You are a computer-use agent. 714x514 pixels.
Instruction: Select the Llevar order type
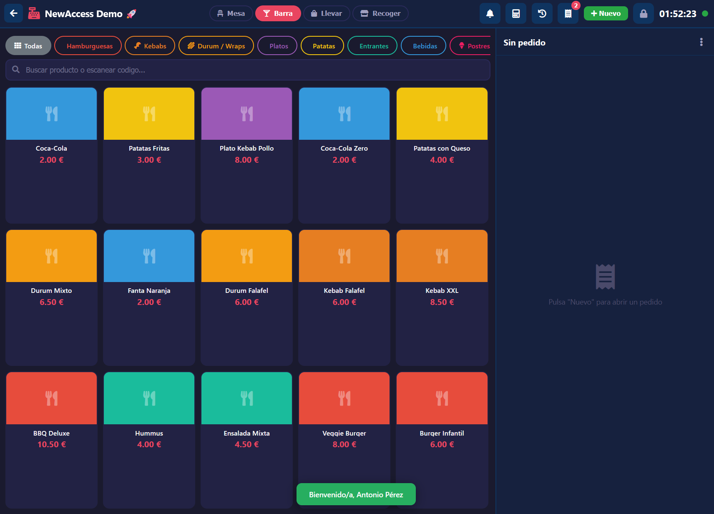point(327,13)
